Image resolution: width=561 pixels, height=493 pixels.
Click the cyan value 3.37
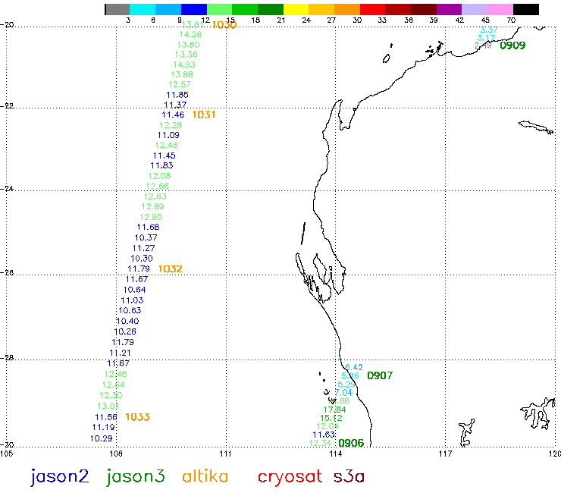click(489, 30)
